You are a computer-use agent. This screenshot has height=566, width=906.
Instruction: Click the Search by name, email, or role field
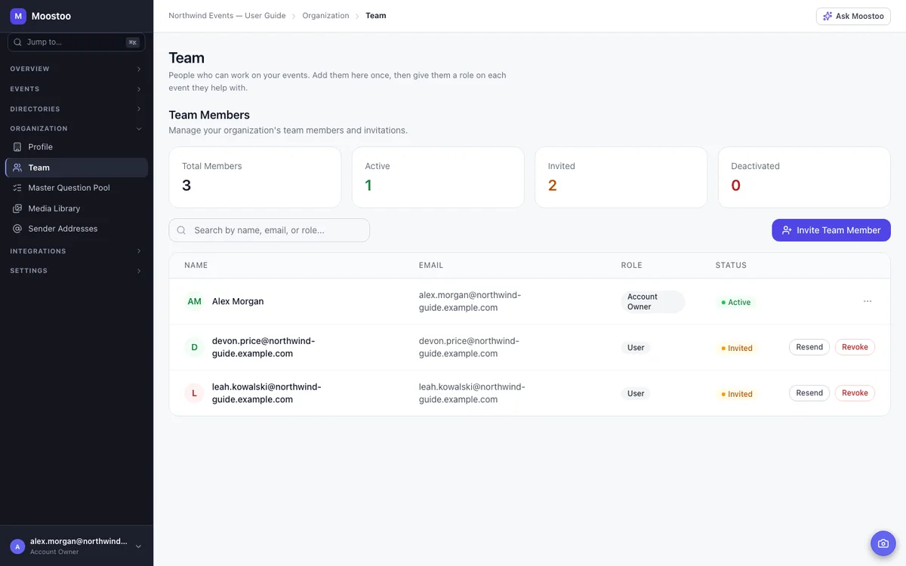point(269,230)
